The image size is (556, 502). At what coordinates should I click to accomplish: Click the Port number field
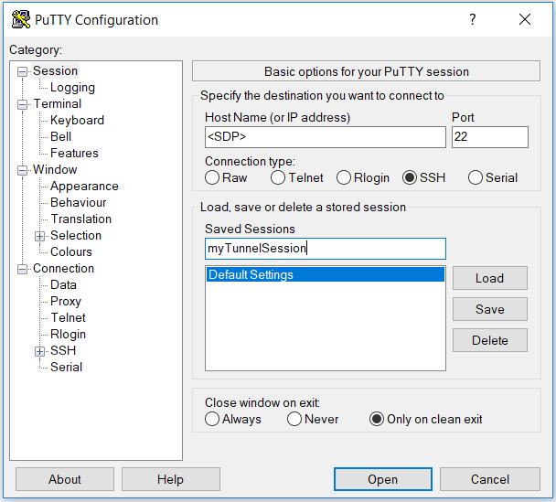489,137
